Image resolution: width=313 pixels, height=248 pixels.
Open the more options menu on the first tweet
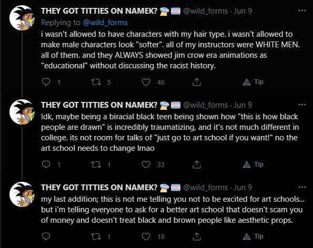[x=302, y=11]
